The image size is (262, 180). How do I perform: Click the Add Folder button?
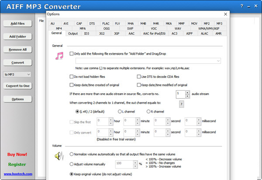click(17, 36)
